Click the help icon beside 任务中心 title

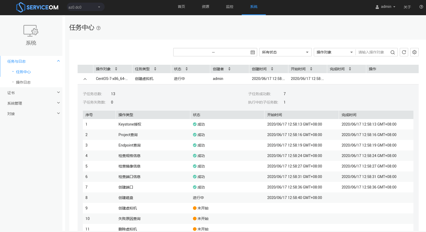click(99, 28)
